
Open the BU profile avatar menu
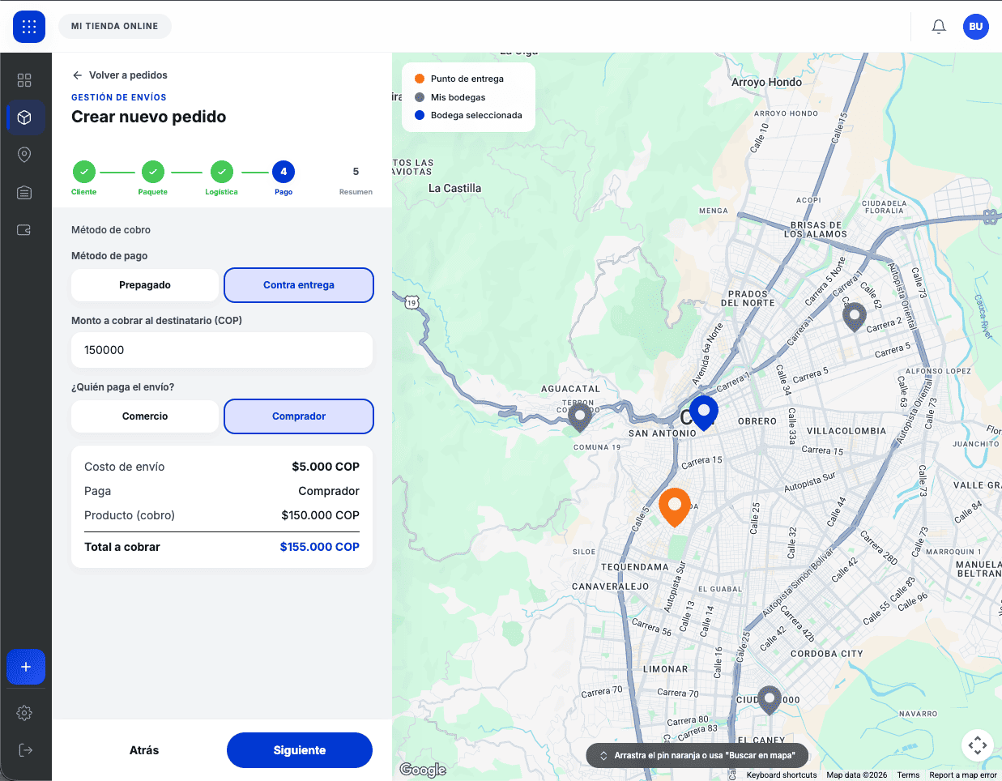(975, 26)
